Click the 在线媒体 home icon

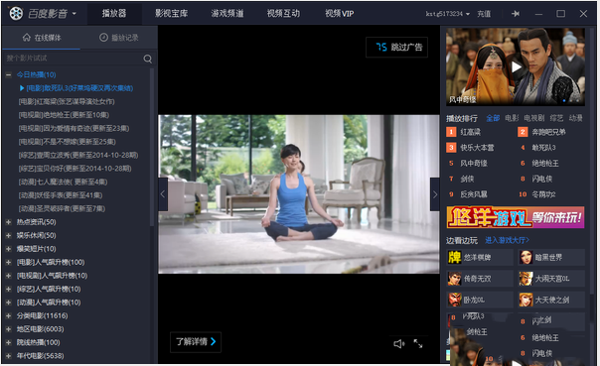[27, 37]
